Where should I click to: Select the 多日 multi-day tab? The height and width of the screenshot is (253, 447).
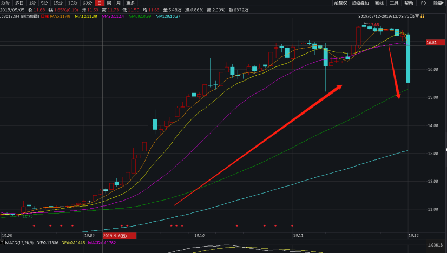19,3
